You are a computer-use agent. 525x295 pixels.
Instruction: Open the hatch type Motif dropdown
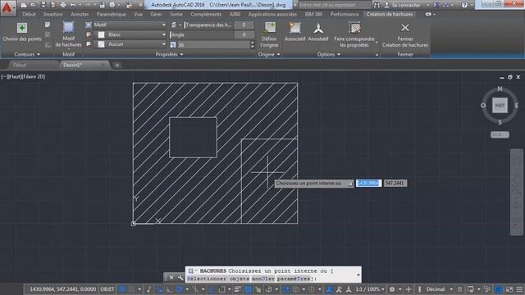click(x=130, y=25)
